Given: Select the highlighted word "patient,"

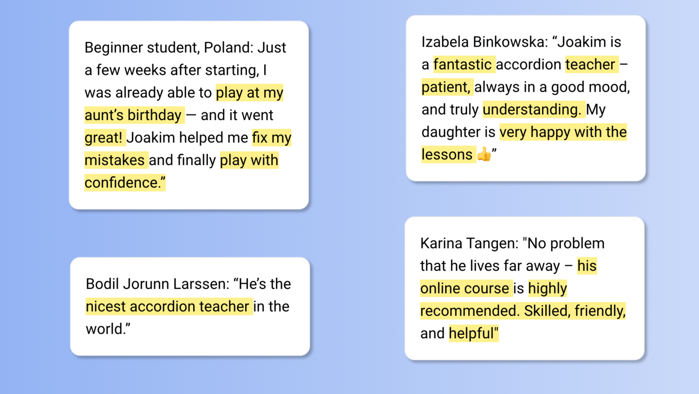Looking at the screenshot, I should (x=447, y=87).
